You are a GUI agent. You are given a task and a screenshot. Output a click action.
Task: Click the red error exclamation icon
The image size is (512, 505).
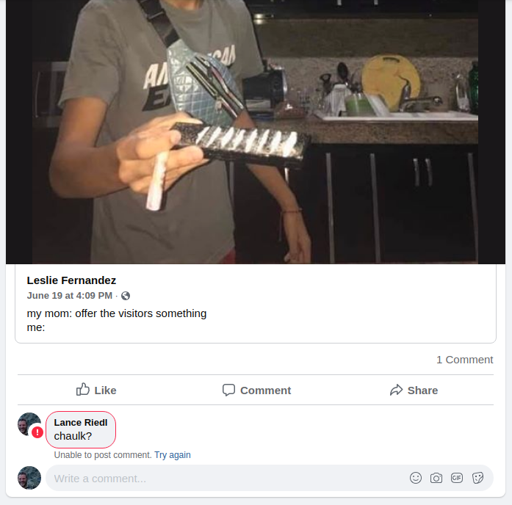37,432
